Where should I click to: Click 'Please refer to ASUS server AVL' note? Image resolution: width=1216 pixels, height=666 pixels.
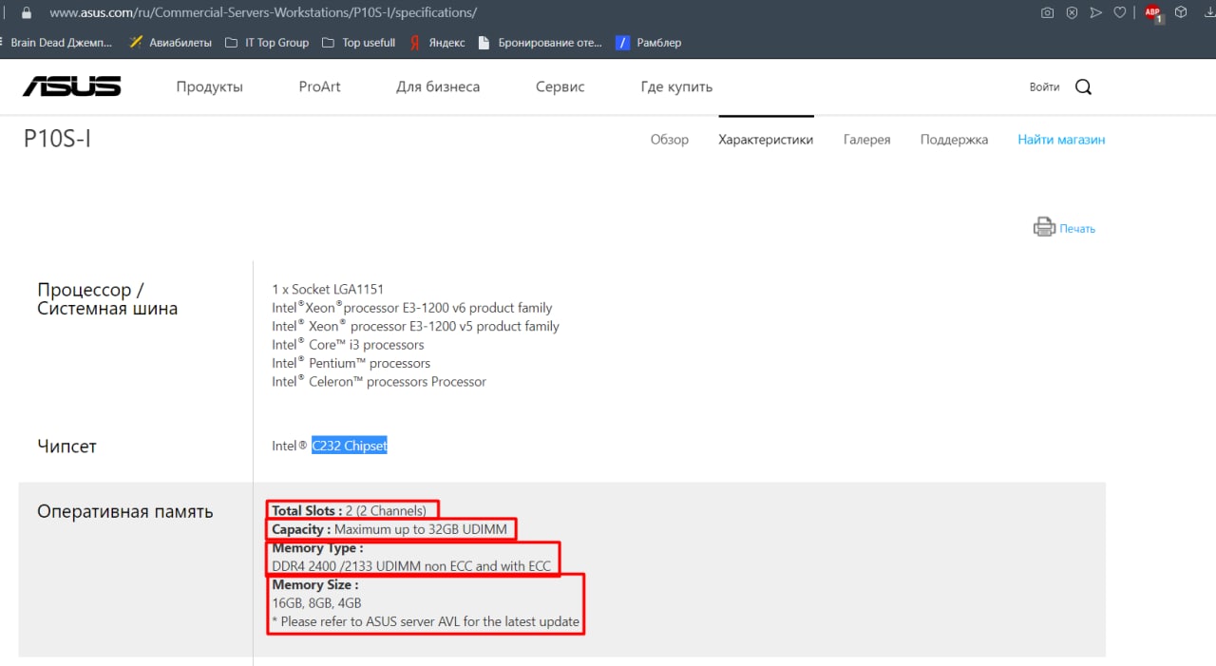426,622
